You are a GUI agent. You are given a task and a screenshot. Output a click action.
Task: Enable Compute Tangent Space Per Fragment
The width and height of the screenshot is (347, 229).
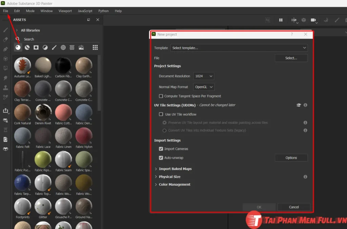161,96
